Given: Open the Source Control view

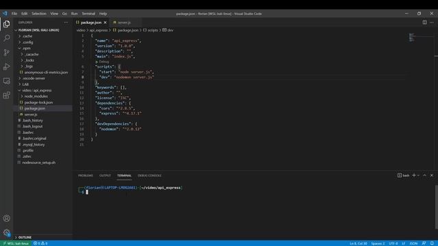Looking at the screenshot, I should pos(6,53).
